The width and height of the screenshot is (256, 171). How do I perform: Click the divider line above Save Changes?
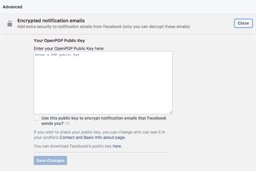click(x=102, y=152)
